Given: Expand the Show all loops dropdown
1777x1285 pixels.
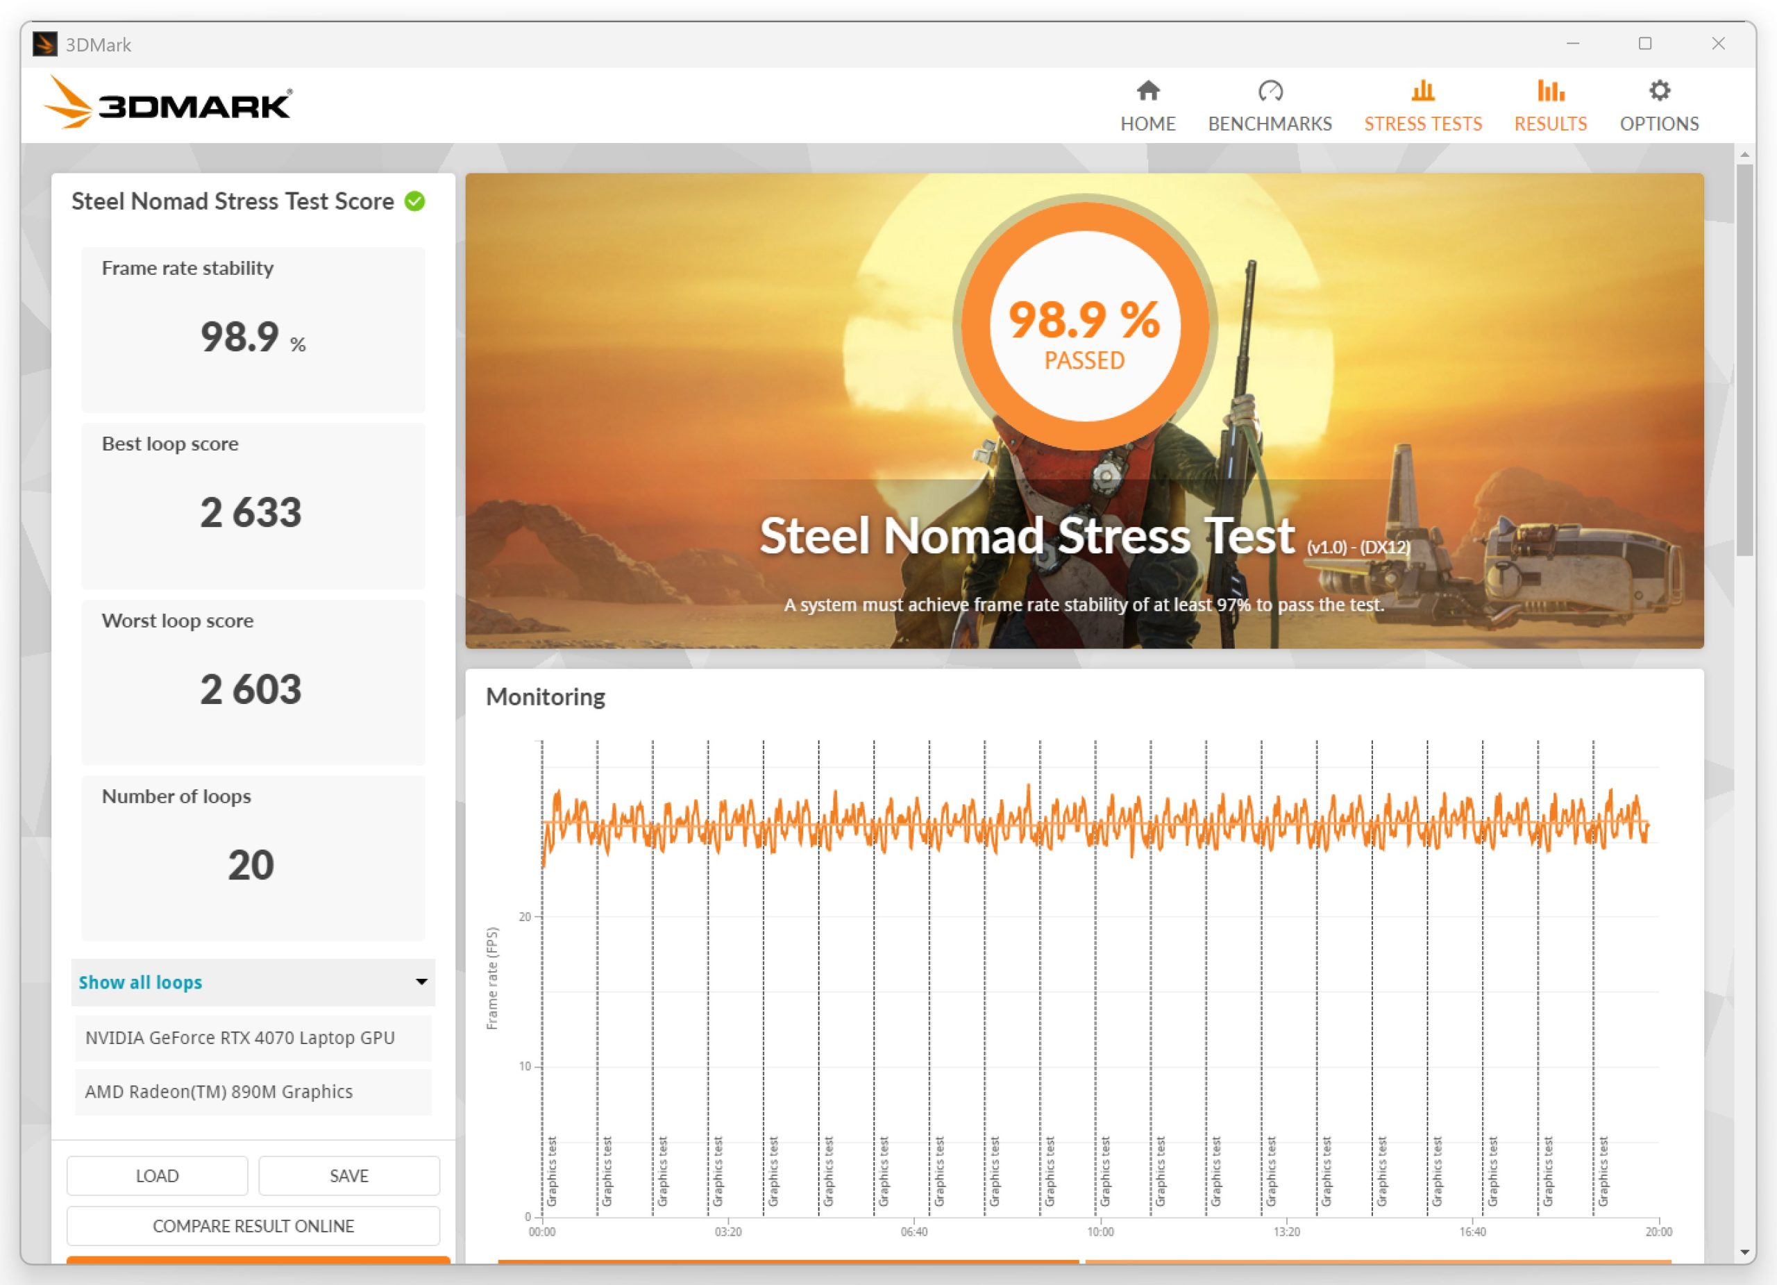Looking at the screenshot, I should (253, 982).
